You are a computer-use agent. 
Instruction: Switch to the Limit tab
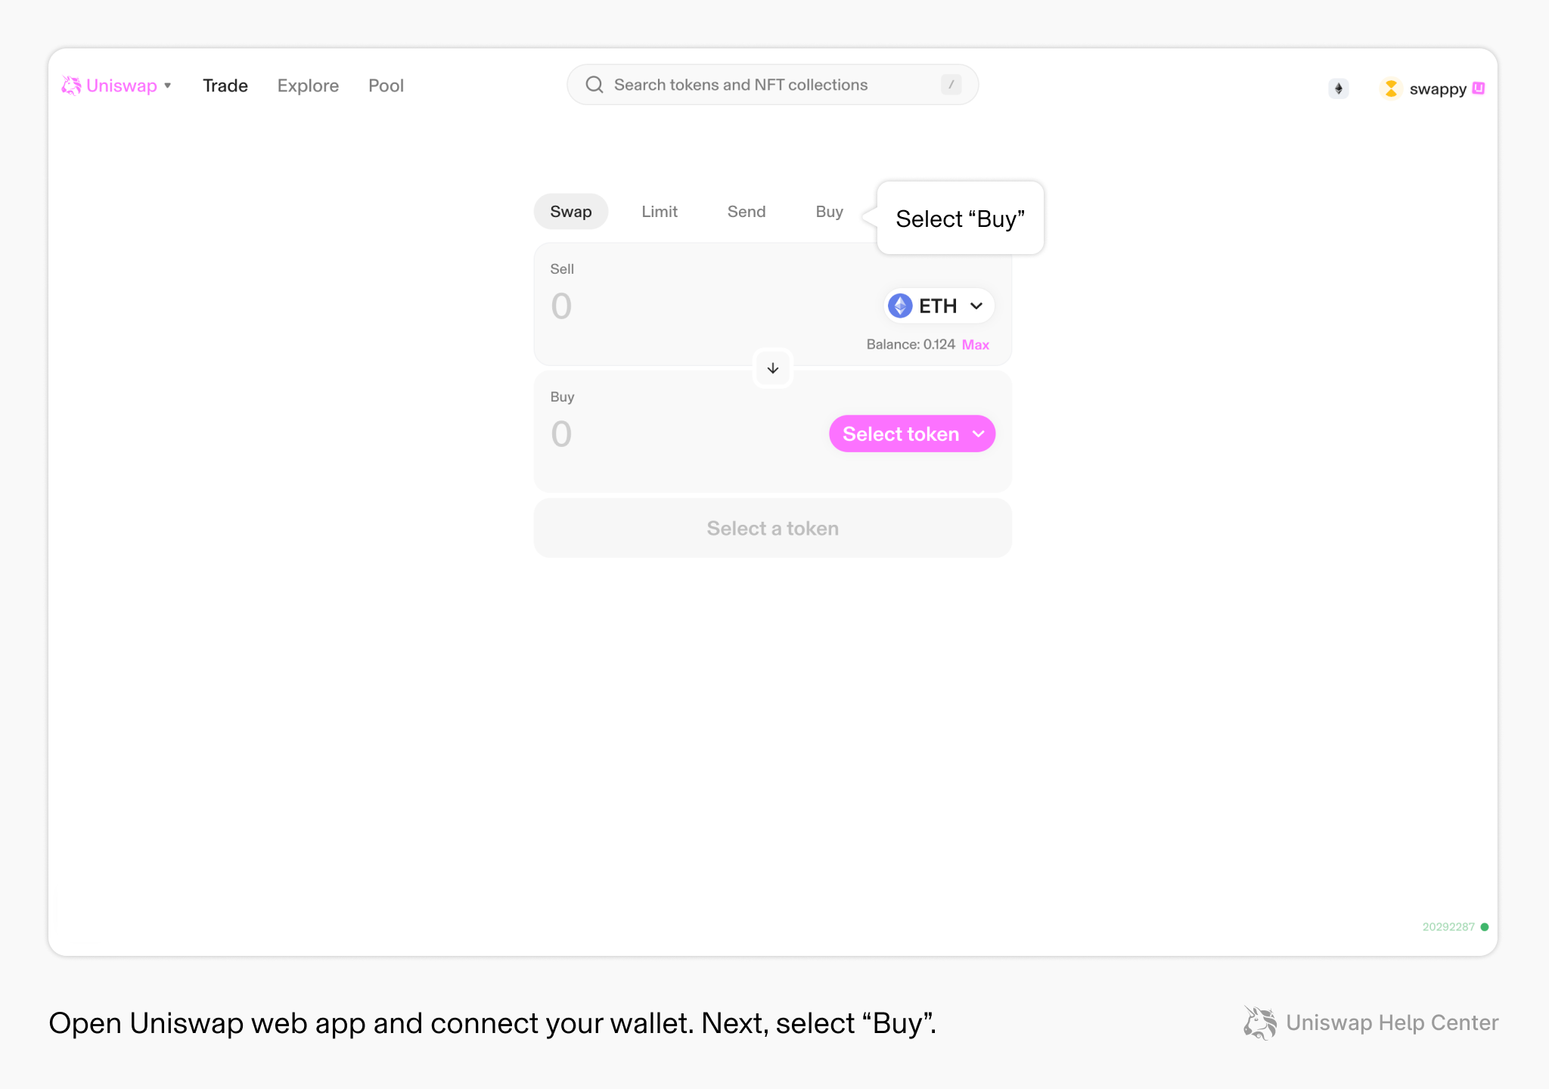pos(660,212)
